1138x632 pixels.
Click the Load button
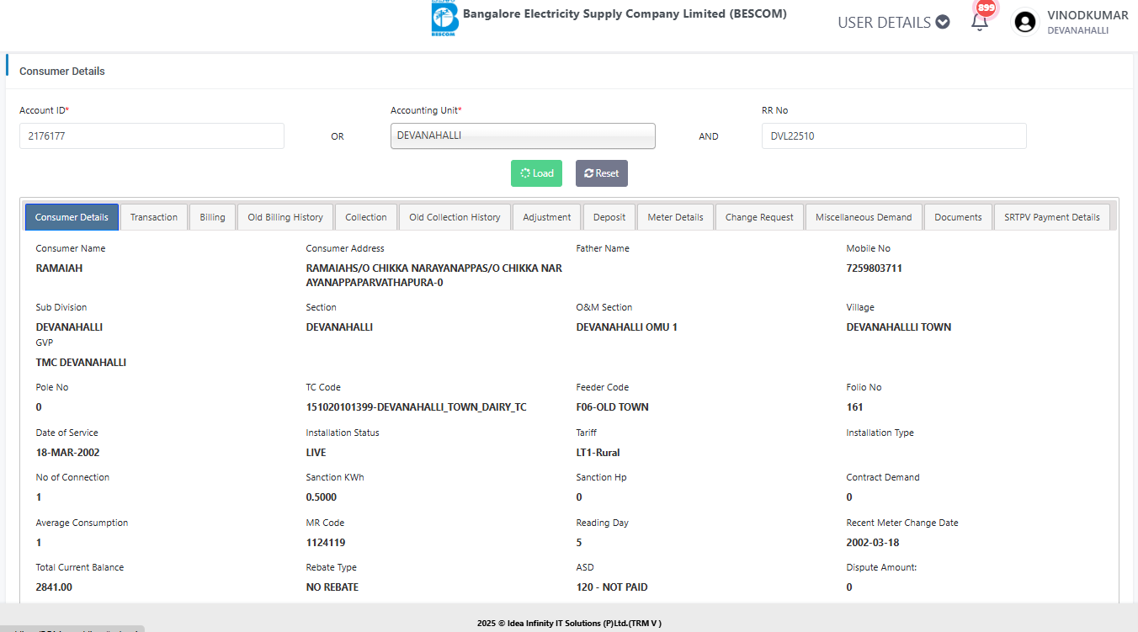pyautogui.click(x=536, y=173)
